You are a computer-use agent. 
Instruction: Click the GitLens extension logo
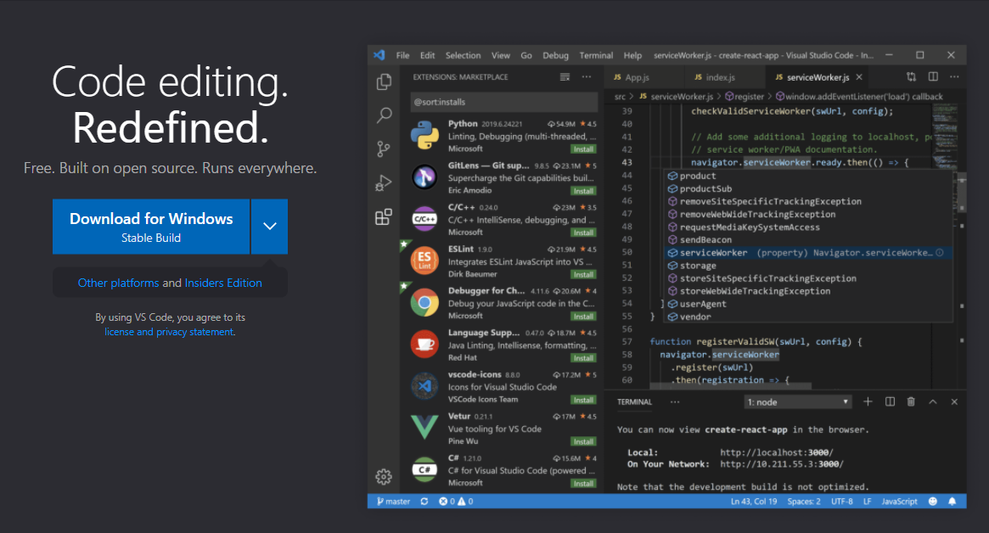pyautogui.click(x=424, y=177)
